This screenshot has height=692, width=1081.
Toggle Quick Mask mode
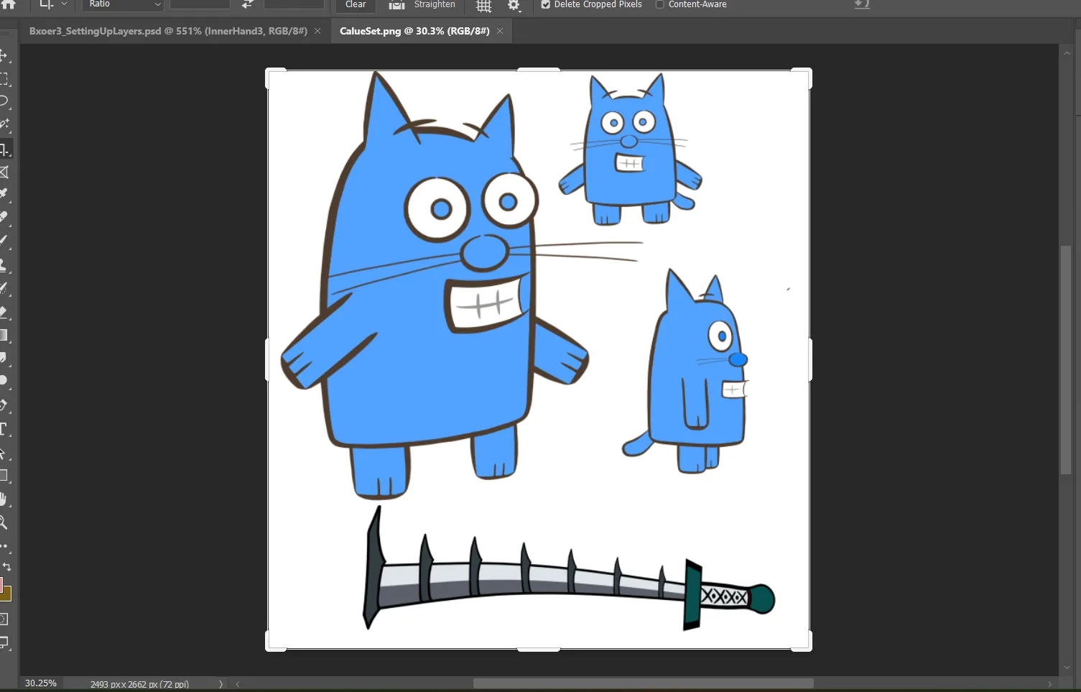click(x=4, y=619)
